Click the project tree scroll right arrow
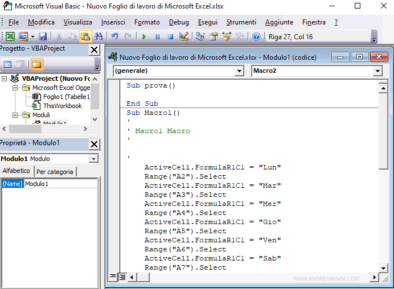This screenshot has height=289, width=394. point(85,129)
